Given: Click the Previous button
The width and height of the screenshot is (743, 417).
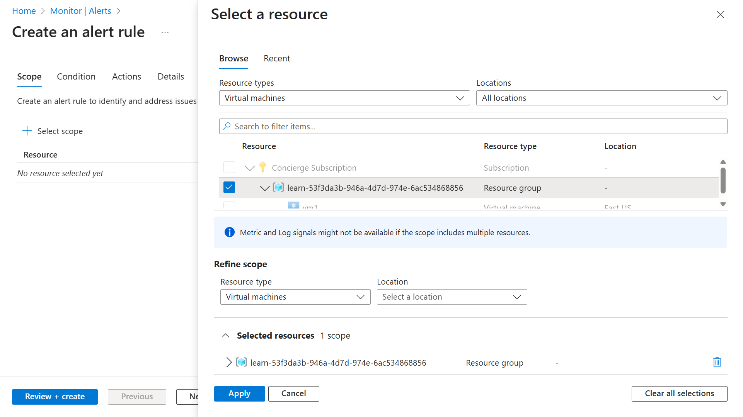Looking at the screenshot, I should point(137,397).
